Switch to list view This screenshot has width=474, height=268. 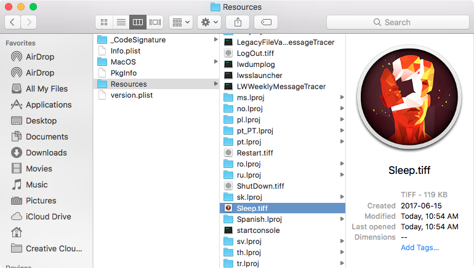(x=121, y=22)
